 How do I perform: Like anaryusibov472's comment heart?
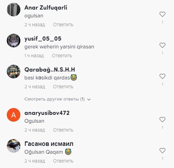(162, 120)
